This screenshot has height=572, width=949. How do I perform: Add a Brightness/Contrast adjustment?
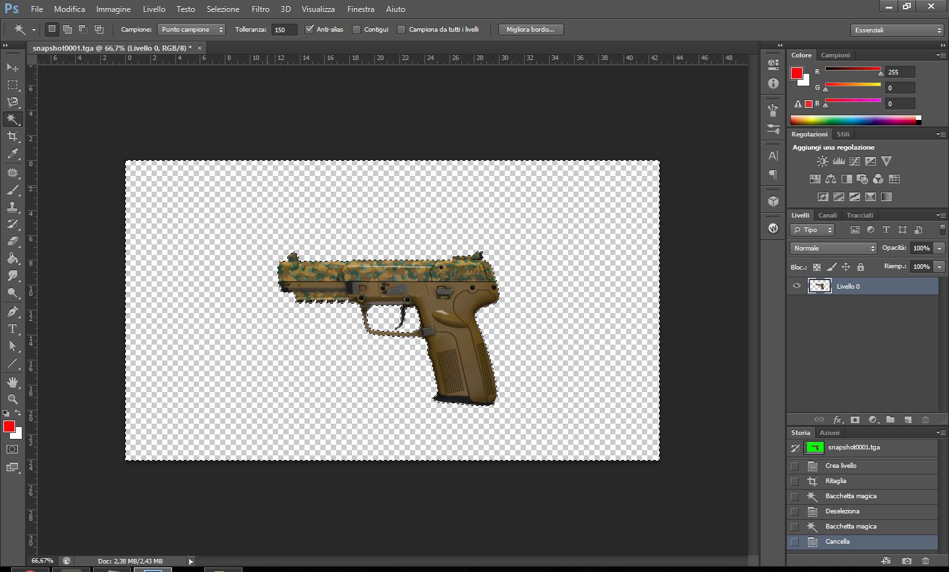[822, 161]
